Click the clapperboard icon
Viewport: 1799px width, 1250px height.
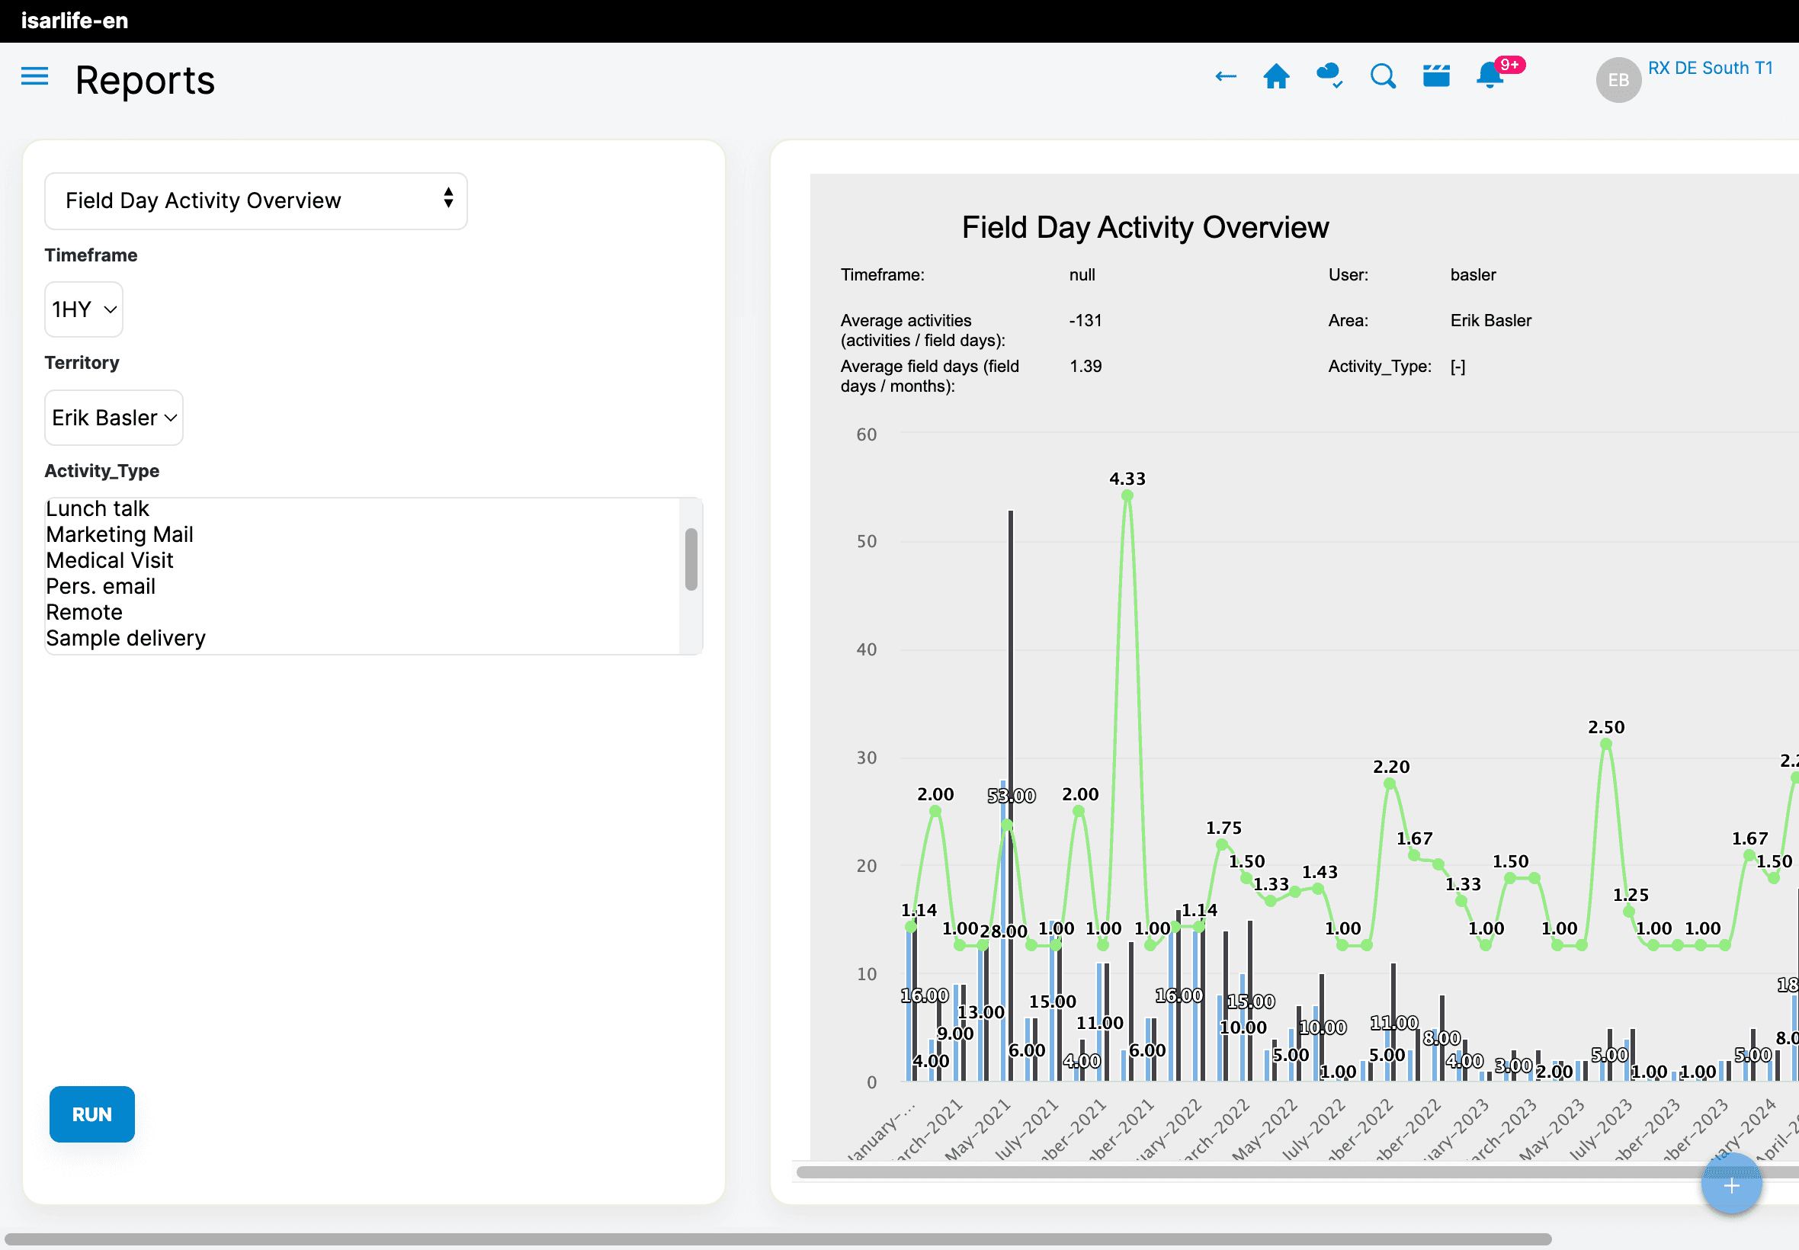pyautogui.click(x=1435, y=76)
